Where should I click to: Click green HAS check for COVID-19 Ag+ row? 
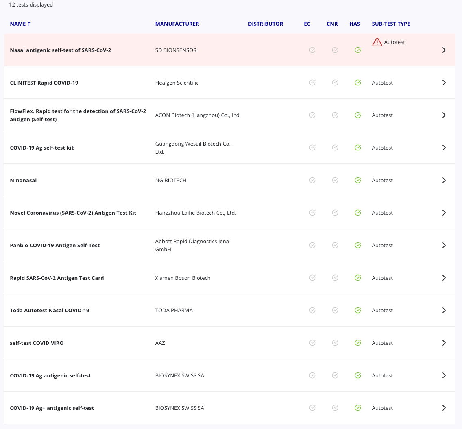(358, 408)
